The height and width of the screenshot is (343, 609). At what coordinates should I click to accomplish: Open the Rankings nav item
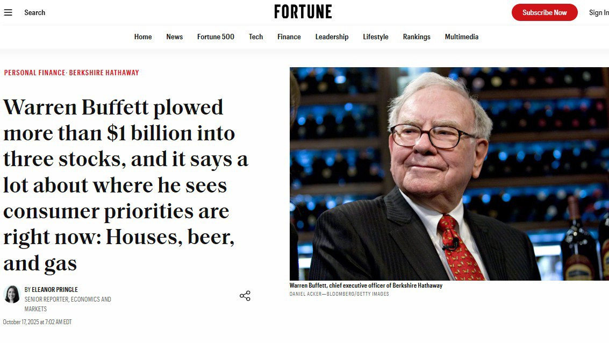[x=417, y=37]
